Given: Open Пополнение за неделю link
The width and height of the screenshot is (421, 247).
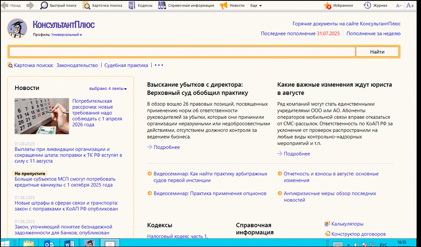Looking at the screenshot, I should (373, 34).
